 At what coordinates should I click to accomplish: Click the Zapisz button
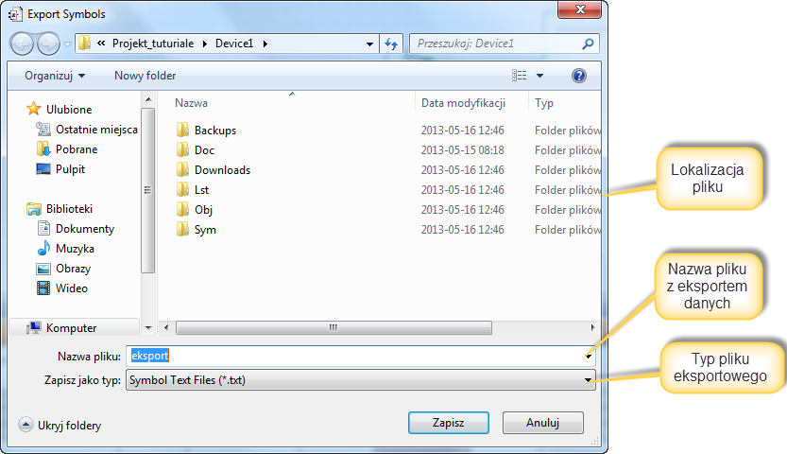(449, 423)
